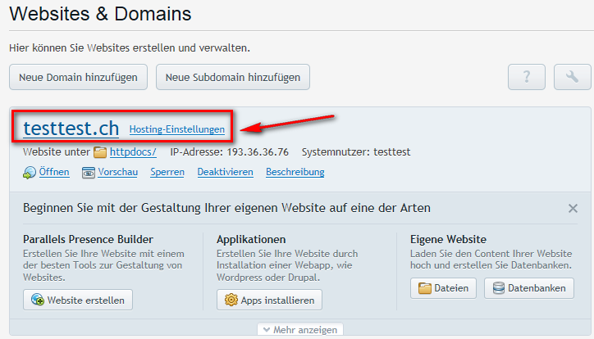Open the wrench settings button
594x339 pixels.
pyautogui.click(x=572, y=77)
